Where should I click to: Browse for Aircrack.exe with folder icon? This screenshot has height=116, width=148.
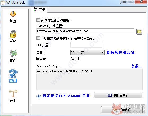pyautogui.click(x=139, y=32)
